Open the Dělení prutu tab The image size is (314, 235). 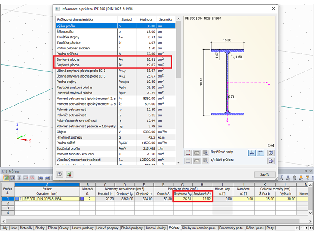(255, 228)
